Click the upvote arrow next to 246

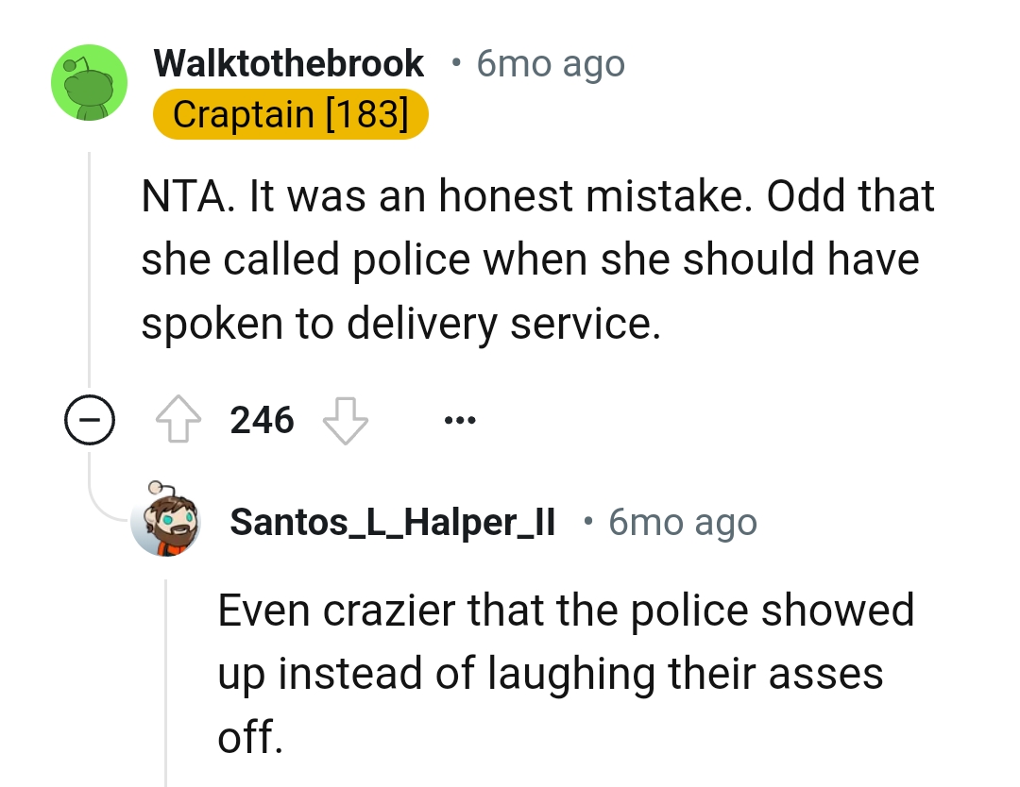[x=178, y=419]
